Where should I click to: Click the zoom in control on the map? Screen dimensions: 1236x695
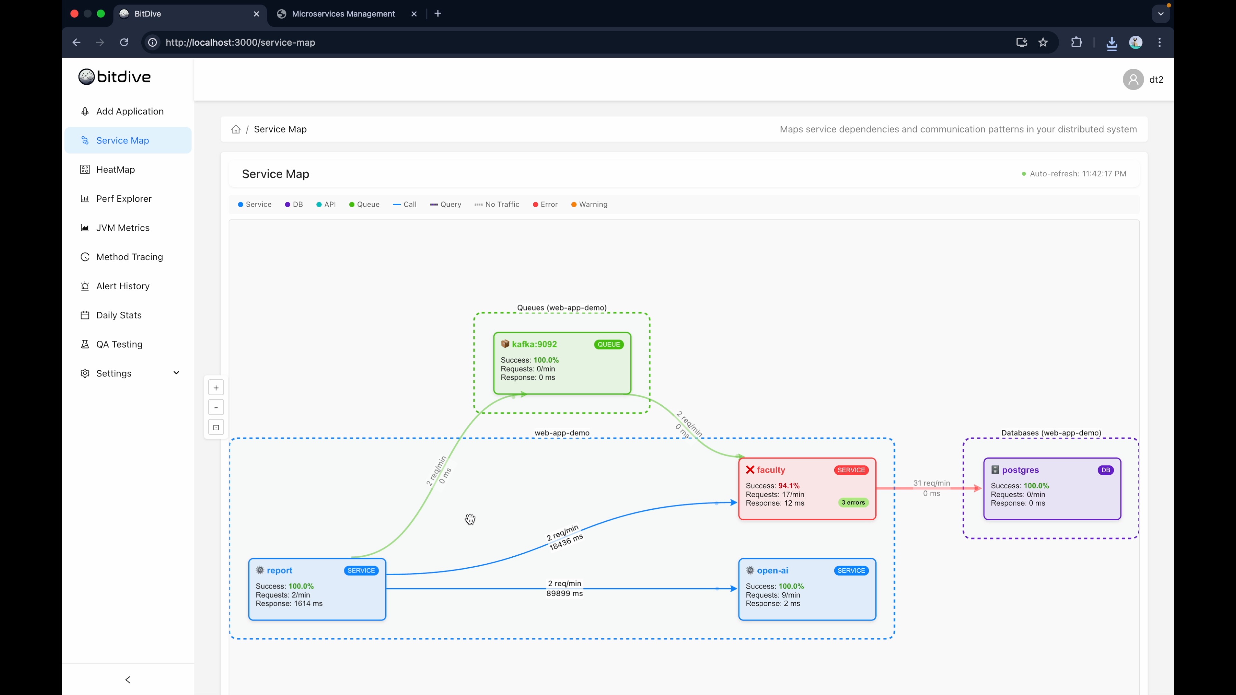[215, 387]
